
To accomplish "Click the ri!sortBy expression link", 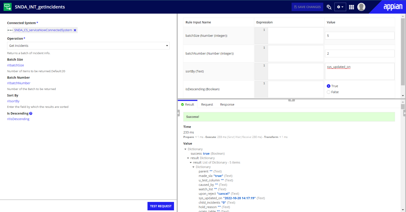I will 13,101.
